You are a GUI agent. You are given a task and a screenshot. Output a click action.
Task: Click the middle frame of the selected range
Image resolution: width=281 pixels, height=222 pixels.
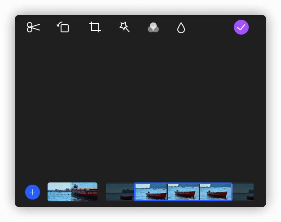(x=183, y=192)
